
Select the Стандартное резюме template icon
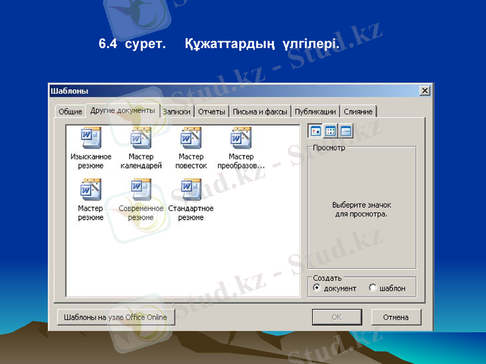click(191, 190)
